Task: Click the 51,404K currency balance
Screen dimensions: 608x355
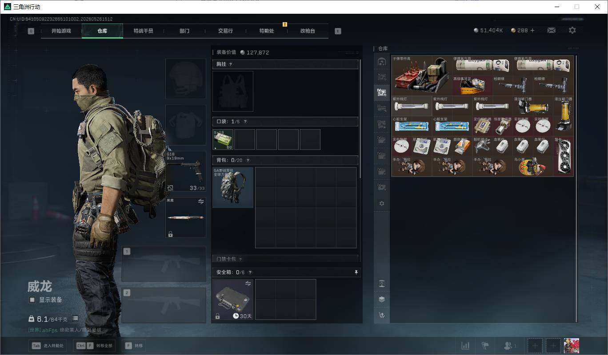Action: coord(488,30)
